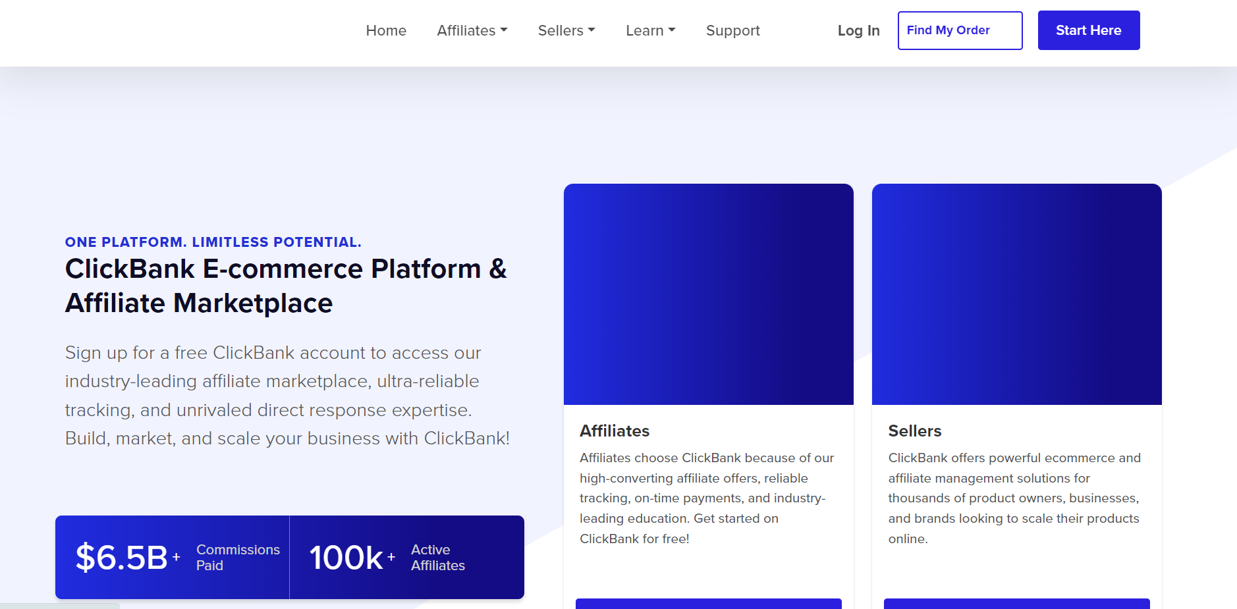The height and width of the screenshot is (609, 1237).
Task: Click the "Sellers" card title
Action: 915,431
